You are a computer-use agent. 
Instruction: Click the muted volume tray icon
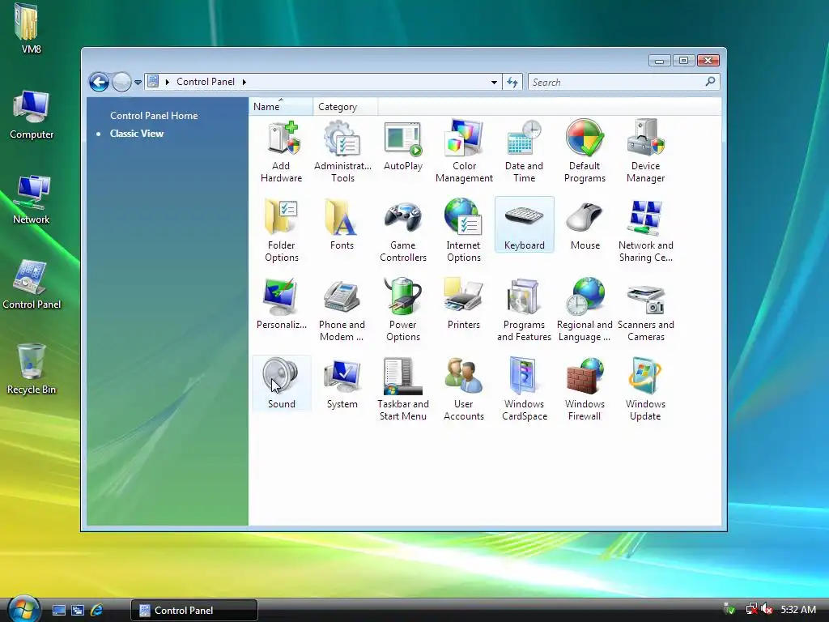coord(767,609)
